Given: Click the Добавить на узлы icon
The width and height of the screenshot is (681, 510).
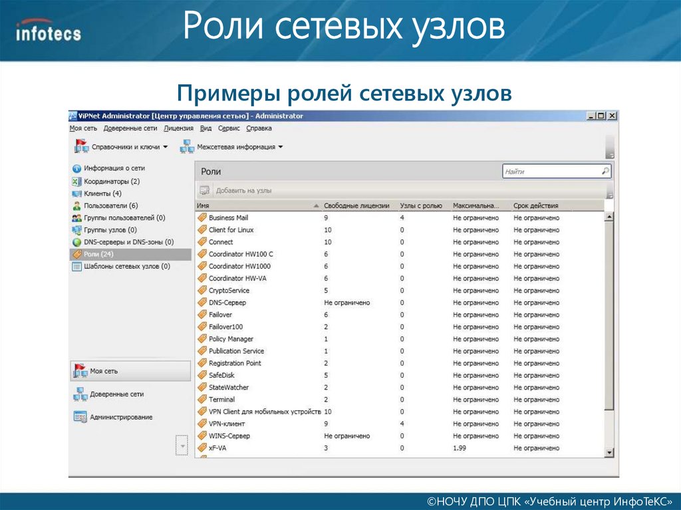Looking at the screenshot, I should click(x=205, y=190).
